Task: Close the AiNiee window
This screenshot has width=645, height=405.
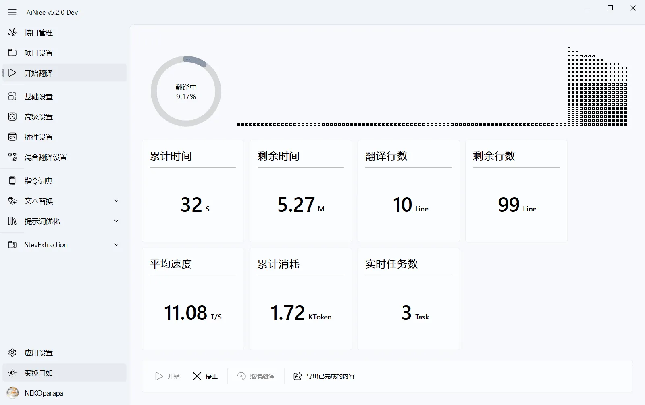Action: tap(633, 8)
